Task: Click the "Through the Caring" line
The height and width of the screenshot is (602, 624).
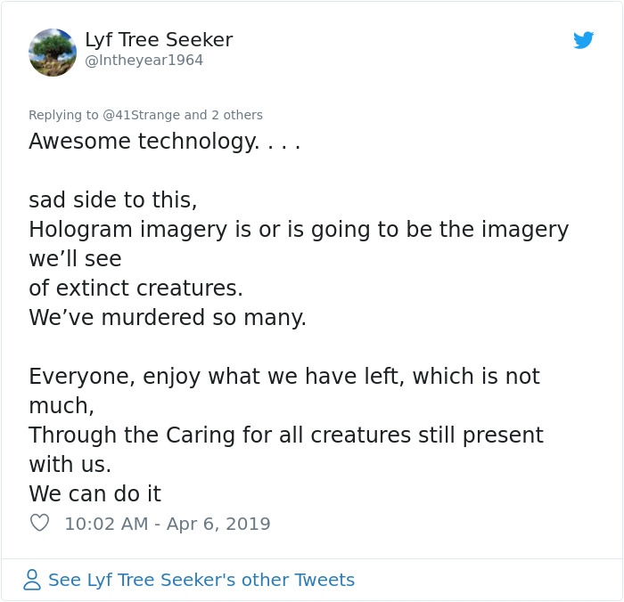Action: (x=285, y=435)
